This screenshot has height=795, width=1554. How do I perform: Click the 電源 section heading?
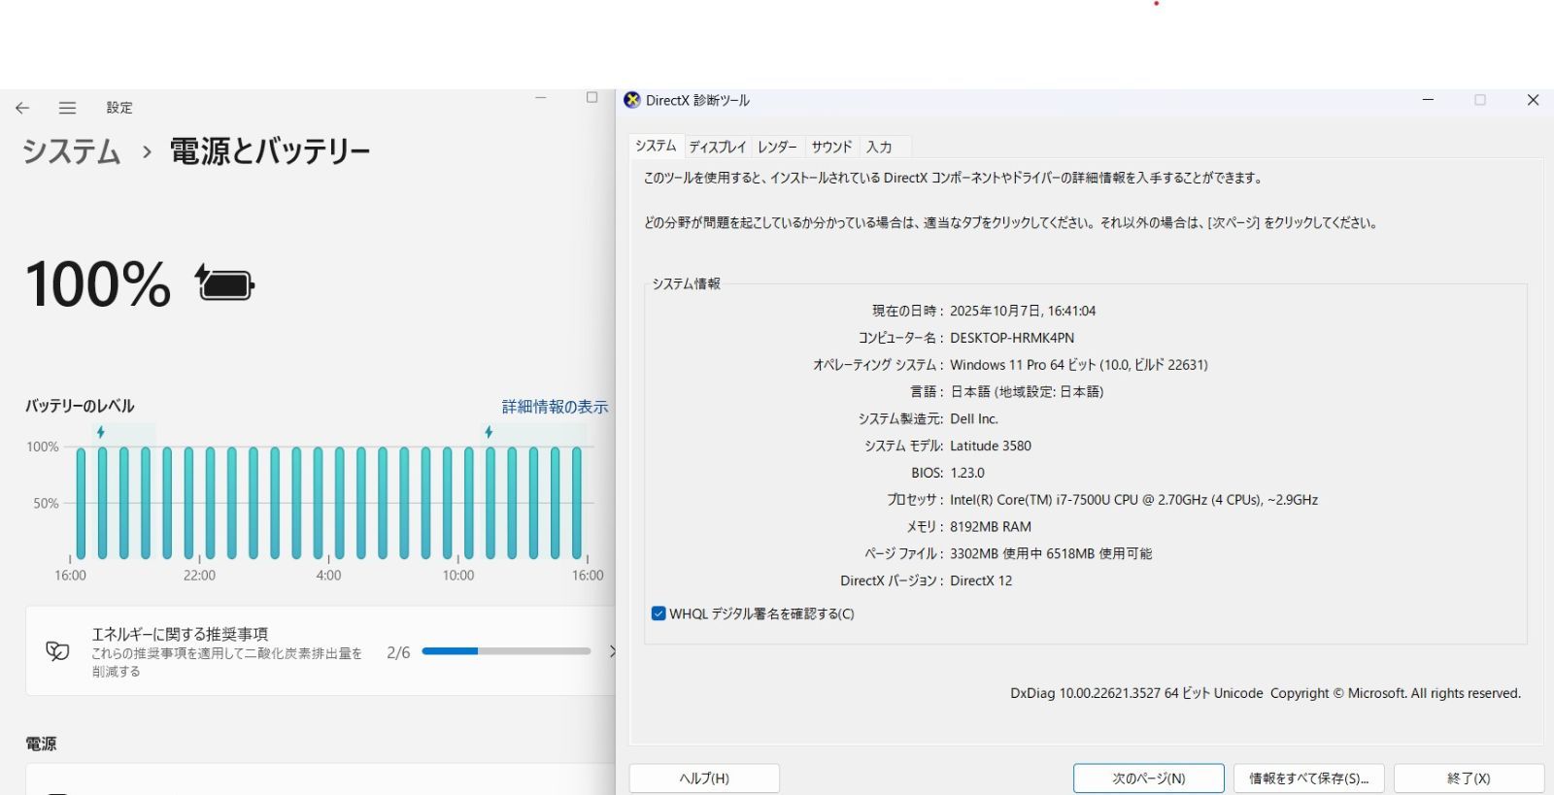41,744
